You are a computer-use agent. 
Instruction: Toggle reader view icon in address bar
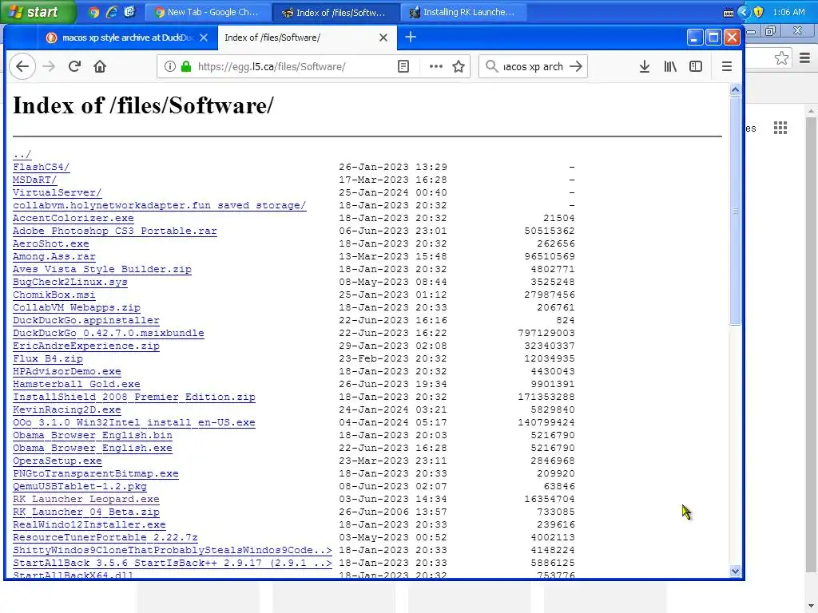403,66
